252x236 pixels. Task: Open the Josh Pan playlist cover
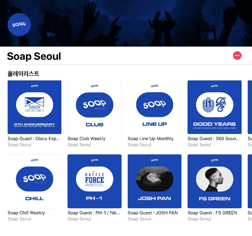coord(155,181)
